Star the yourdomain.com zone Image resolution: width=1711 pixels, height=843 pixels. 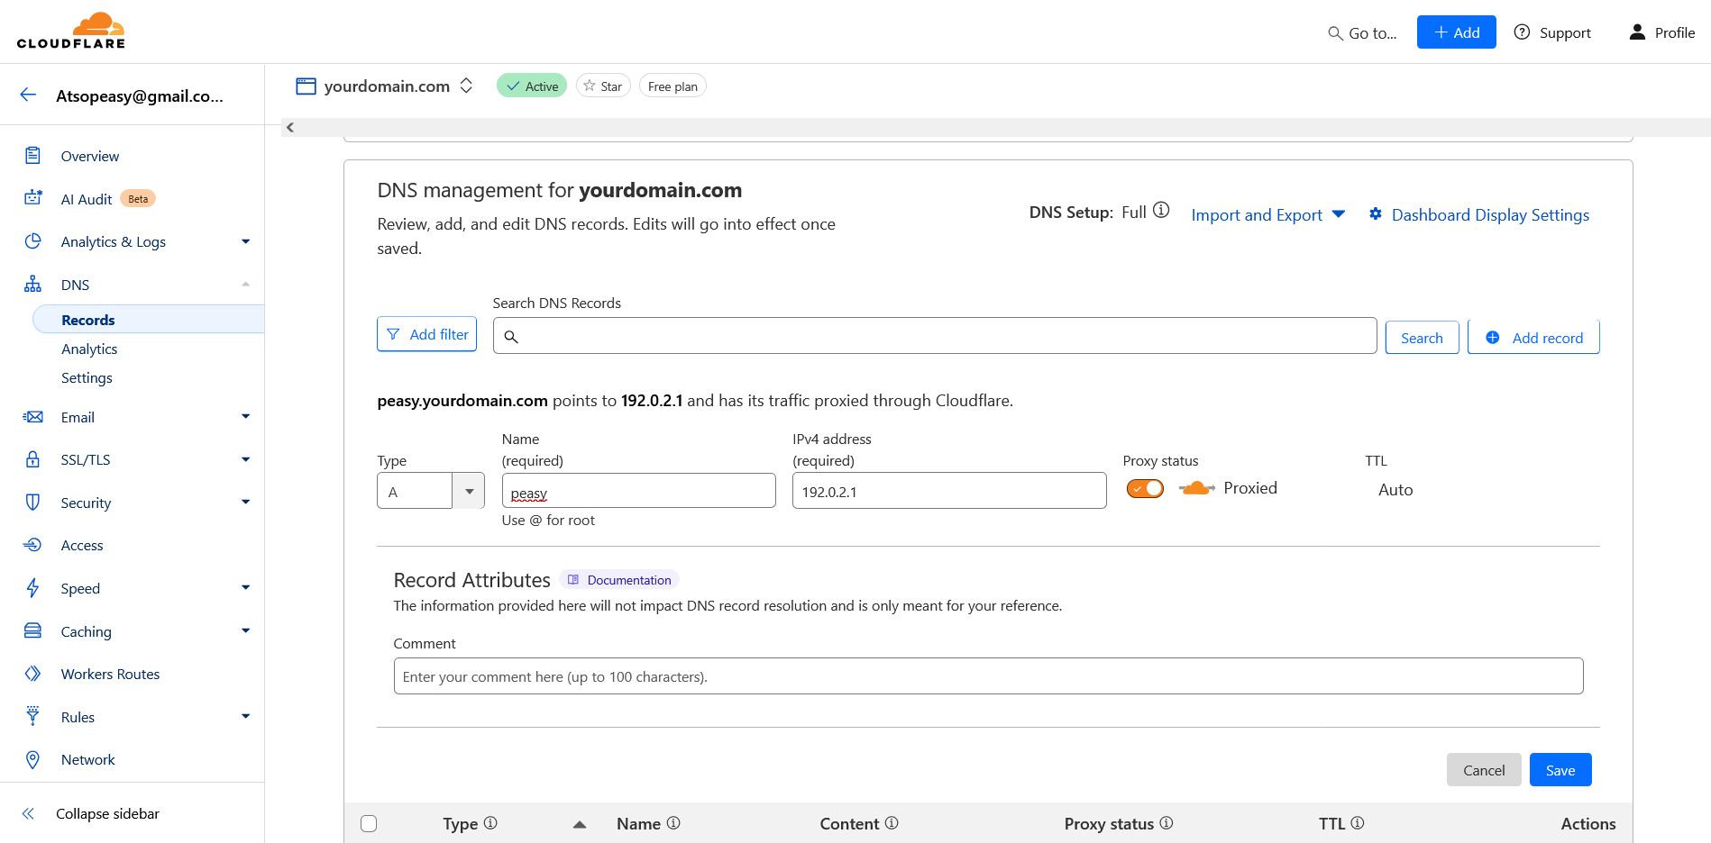(603, 86)
